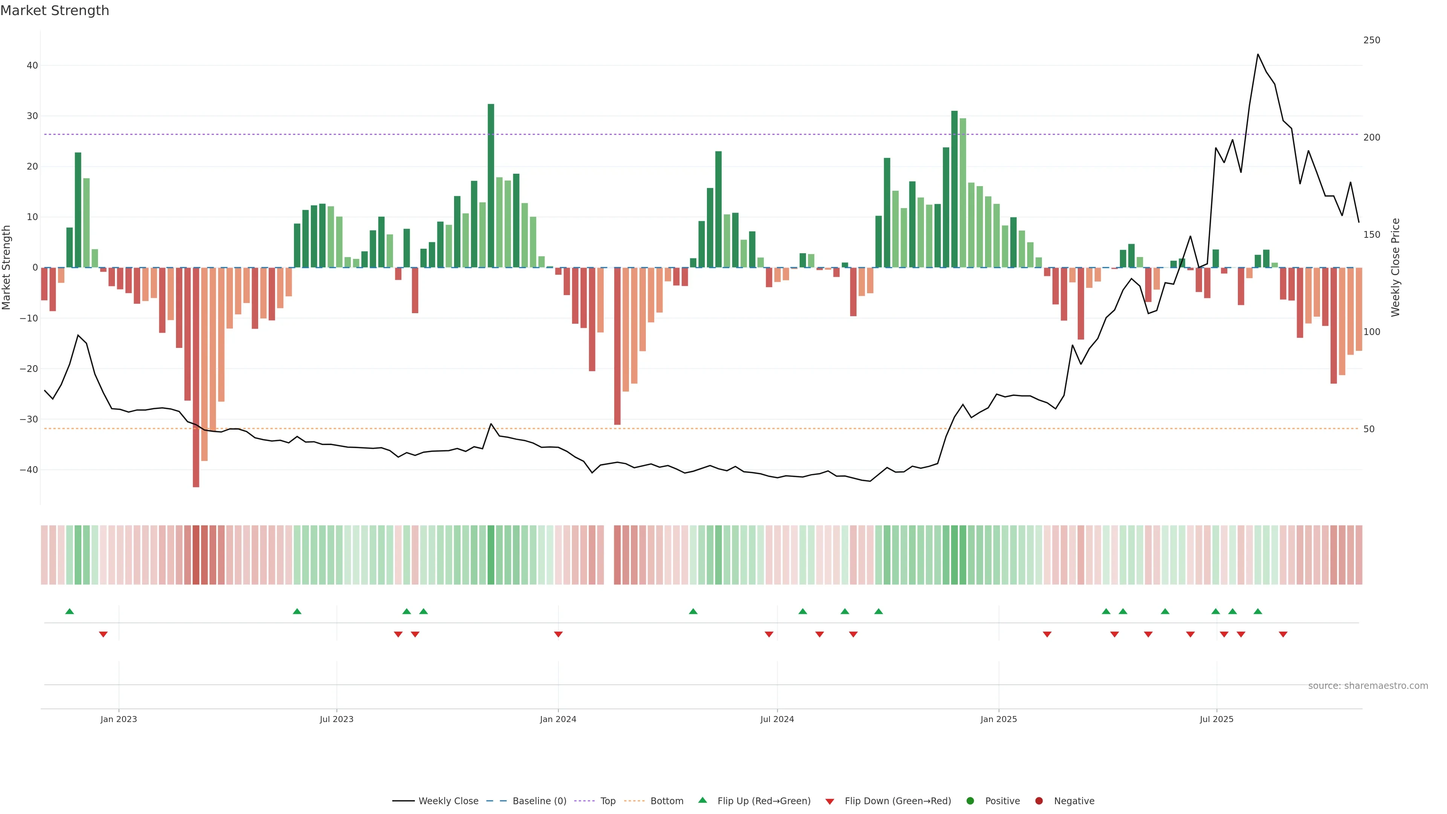The width and height of the screenshot is (1447, 814).
Task: Click the Jan 2025 x-axis label
Action: click(x=998, y=719)
